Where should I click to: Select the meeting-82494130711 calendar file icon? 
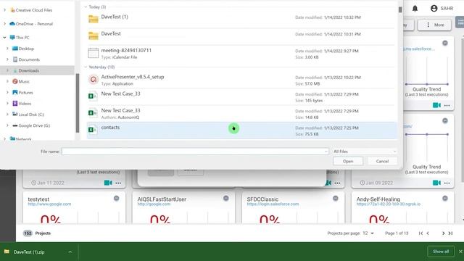point(94,53)
